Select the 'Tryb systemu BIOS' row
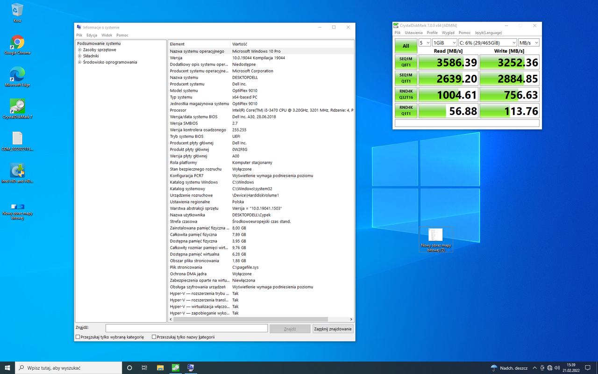 pyautogui.click(x=261, y=137)
